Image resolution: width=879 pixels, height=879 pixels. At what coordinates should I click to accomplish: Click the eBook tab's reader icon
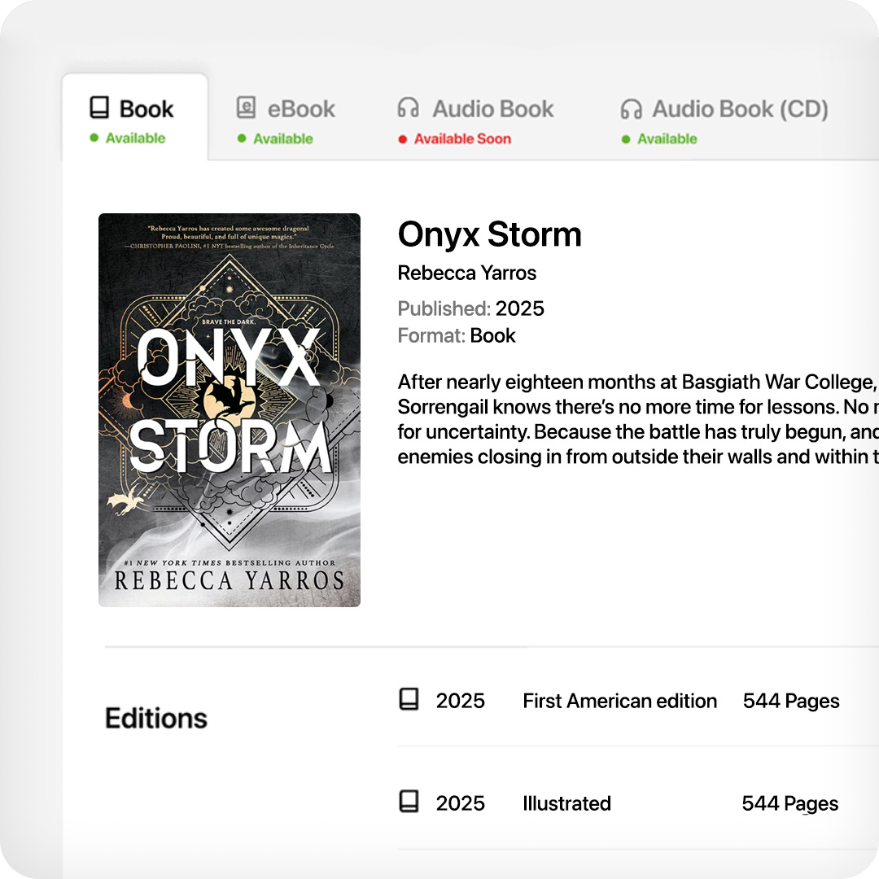pyautogui.click(x=246, y=107)
